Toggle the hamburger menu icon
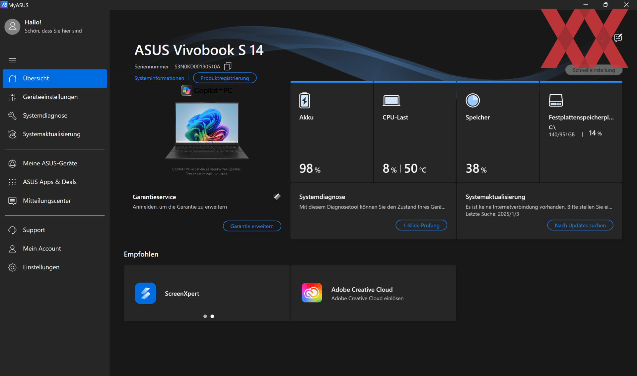The width and height of the screenshot is (637, 376). (x=12, y=60)
